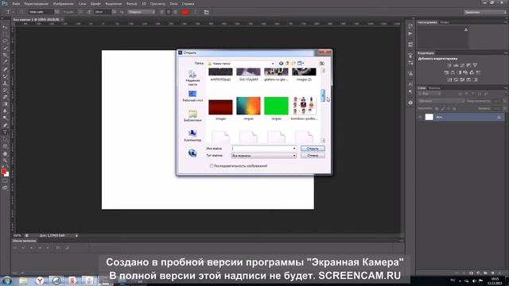Go to Компьютер in dialog sidebar
The height and width of the screenshot is (286, 509).
[x=192, y=136]
